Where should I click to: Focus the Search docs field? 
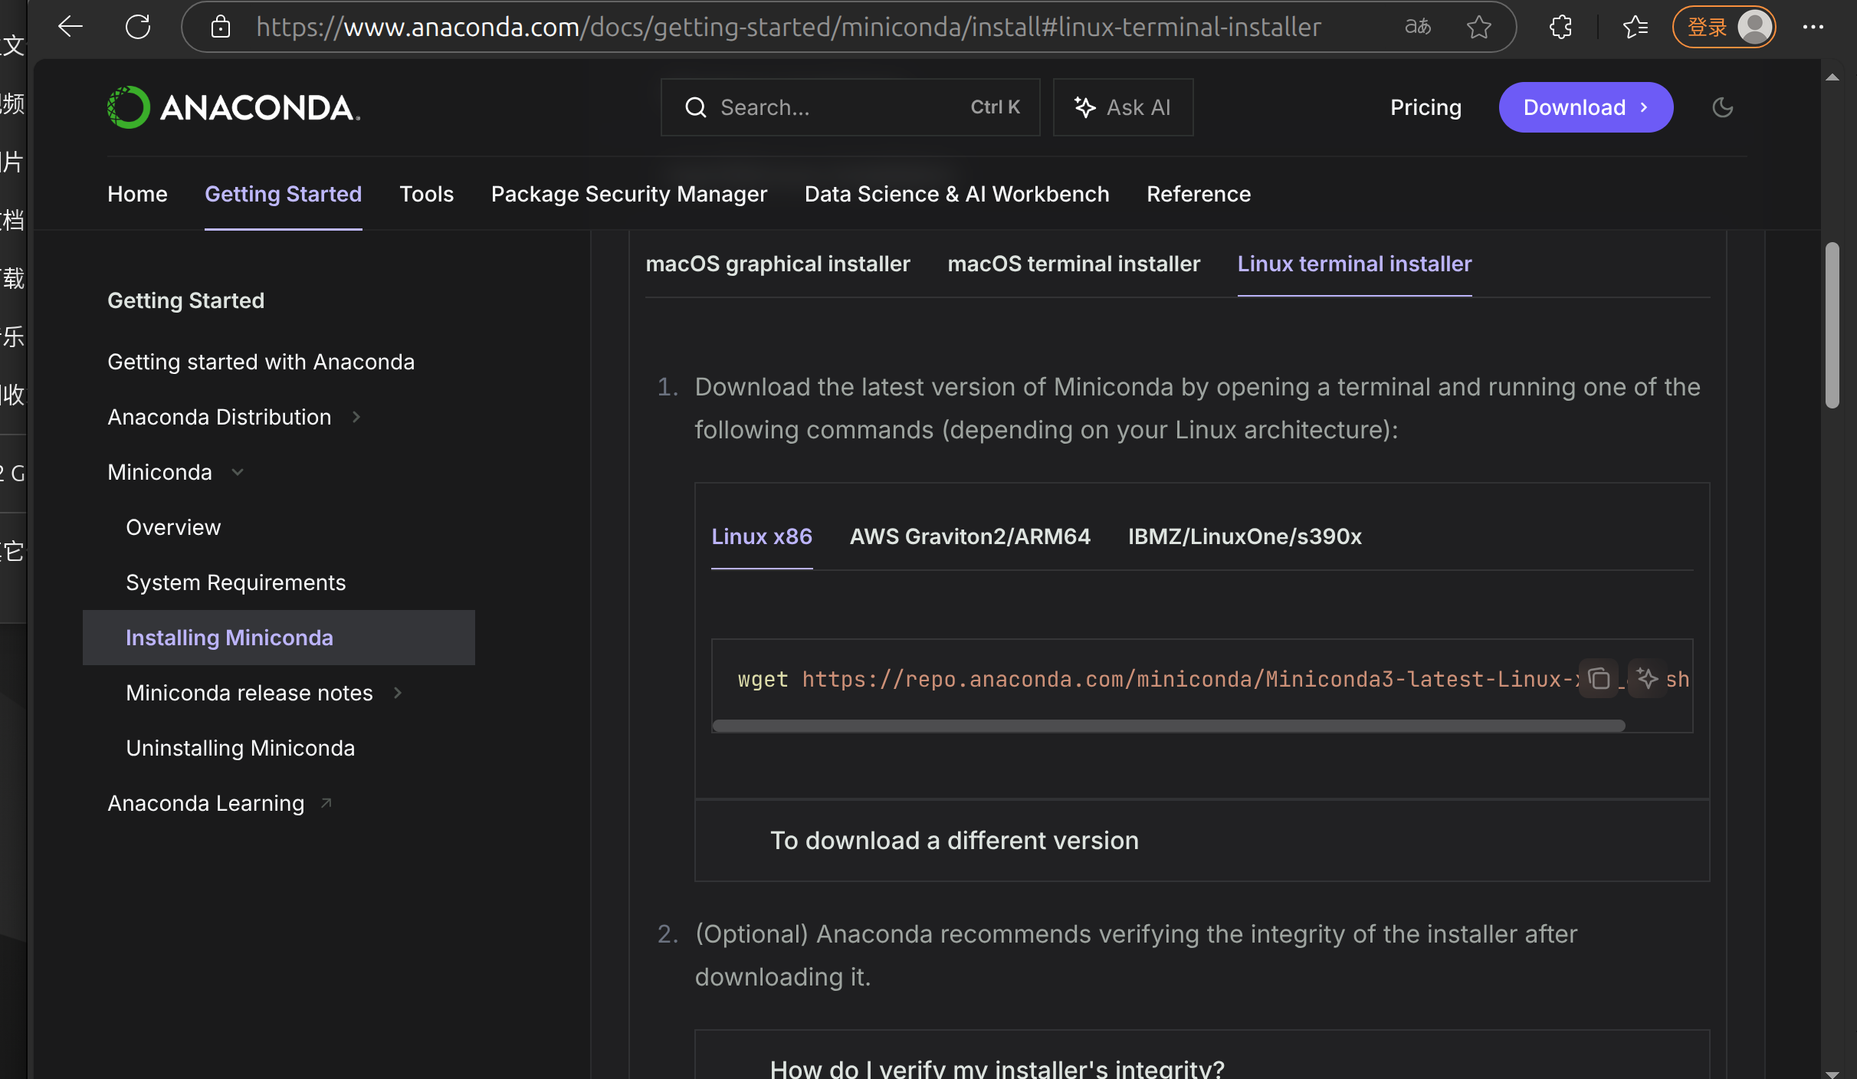tap(850, 107)
